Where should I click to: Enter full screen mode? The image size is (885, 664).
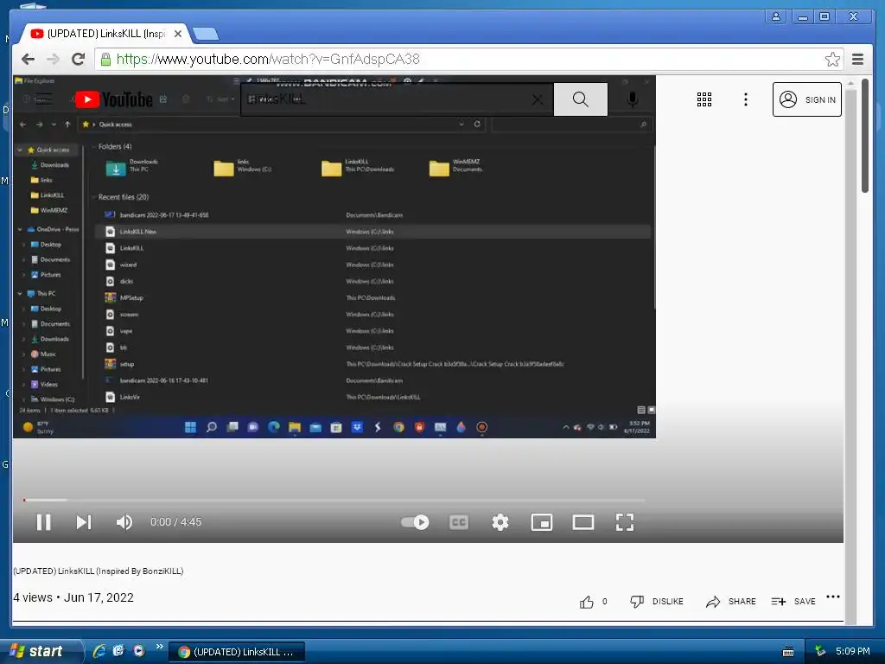tap(625, 522)
